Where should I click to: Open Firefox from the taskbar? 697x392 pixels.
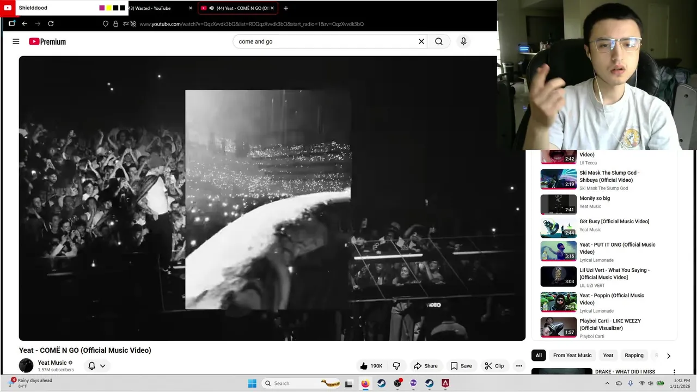point(365,383)
